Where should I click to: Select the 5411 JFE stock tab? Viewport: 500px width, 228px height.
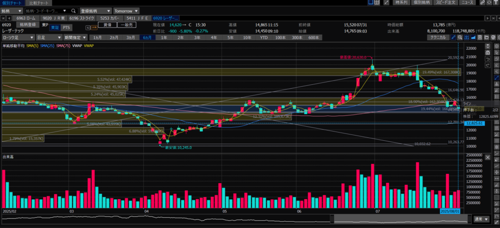(138, 18)
